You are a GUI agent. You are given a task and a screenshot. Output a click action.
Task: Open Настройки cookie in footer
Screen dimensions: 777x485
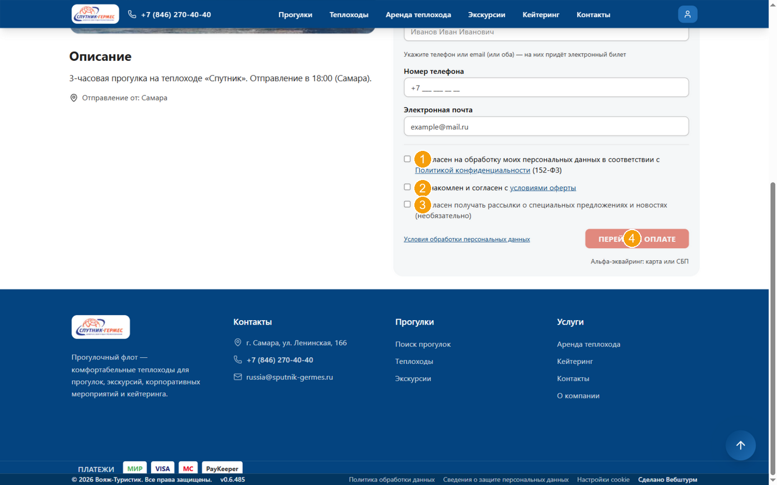(x=603, y=480)
